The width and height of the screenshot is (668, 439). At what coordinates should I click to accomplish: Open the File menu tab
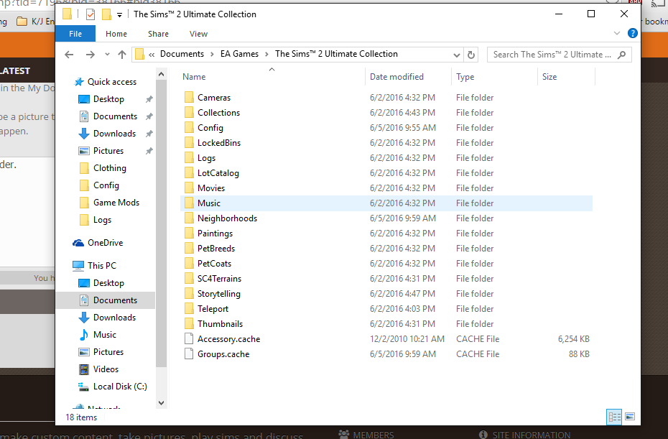click(75, 34)
